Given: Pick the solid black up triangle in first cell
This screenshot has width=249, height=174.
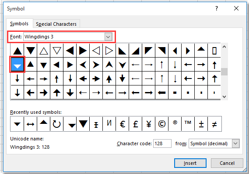Looking at the screenshot, I should [x=18, y=51].
